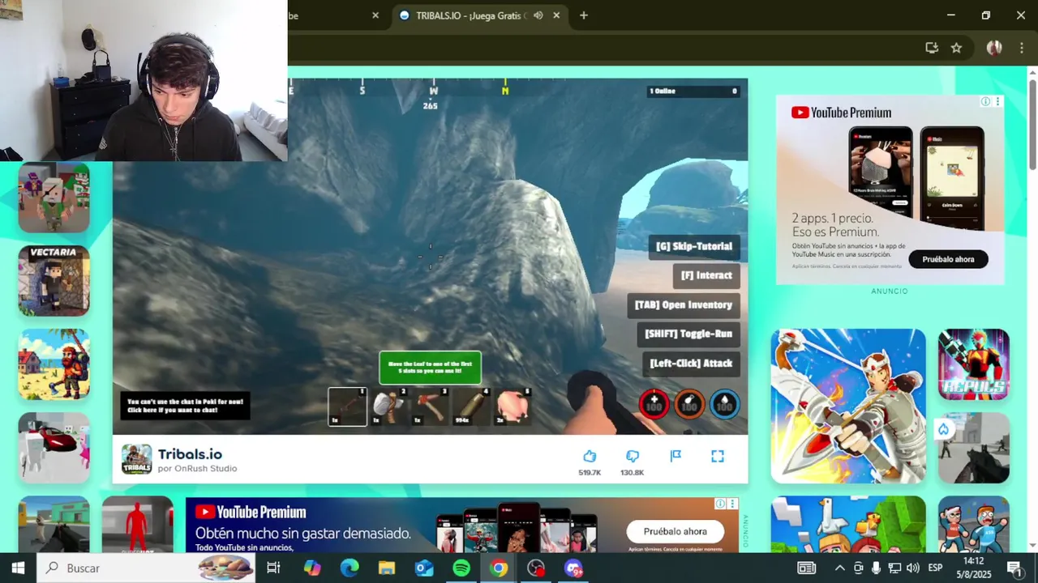Close the first browser tab
This screenshot has width=1038, height=583.
point(375,15)
